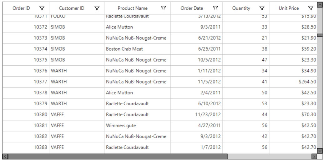324x161 pixels.
Task: Open the Order ID column filter
Action: (x=42, y=8)
